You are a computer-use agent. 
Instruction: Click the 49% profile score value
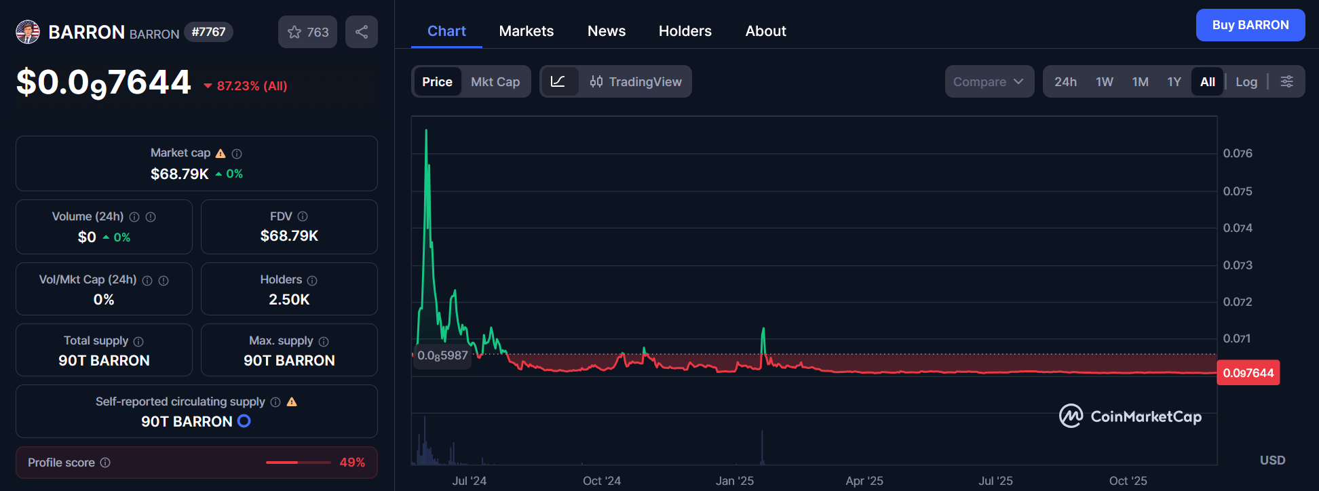click(x=352, y=463)
